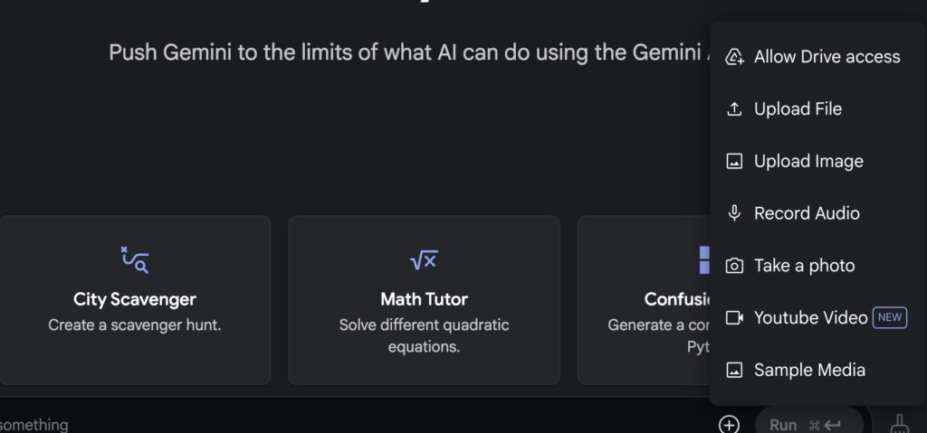Screen dimensions: 927x433
Task: Choose Upload File from the menu
Action: pos(818,108)
